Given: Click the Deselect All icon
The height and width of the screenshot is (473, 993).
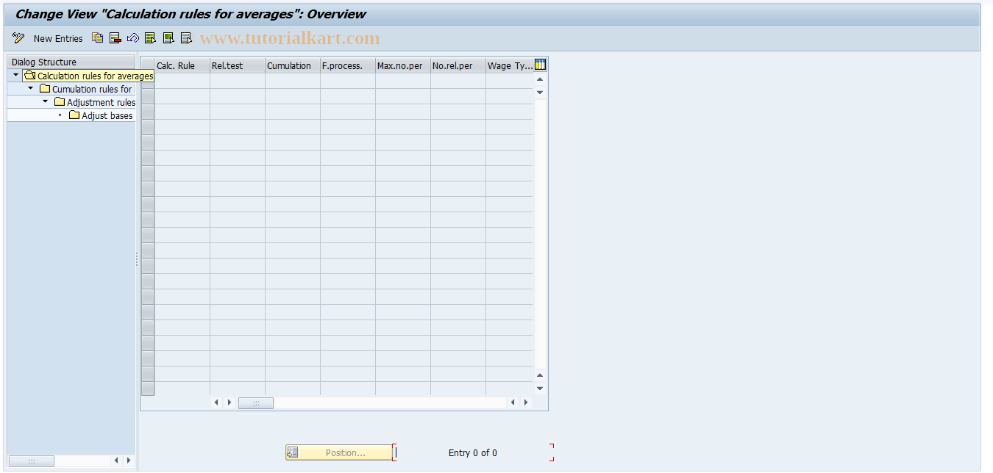Looking at the screenshot, I should pyautogui.click(x=186, y=38).
